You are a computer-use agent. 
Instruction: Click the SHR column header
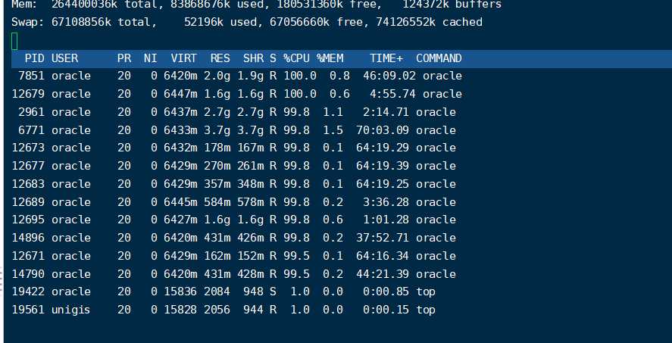pyautogui.click(x=253, y=58)
